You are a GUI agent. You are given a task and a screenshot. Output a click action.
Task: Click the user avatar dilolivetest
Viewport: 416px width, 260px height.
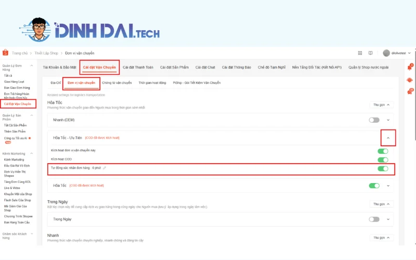pyautogui.click(x=386, y=53)
